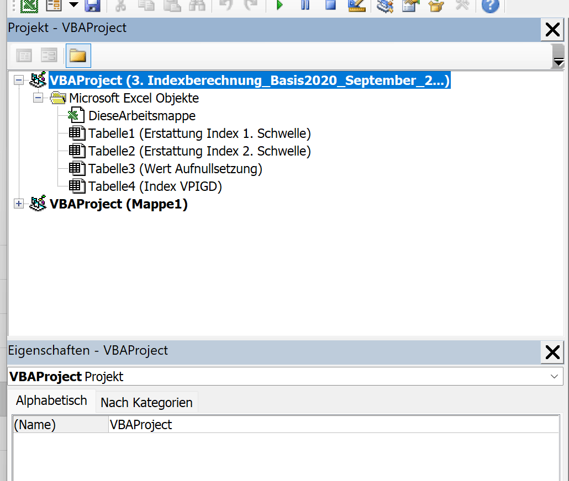The image size is (569, 481).
Task: Click the Cut scissors icon
Action: pos(121,6)
